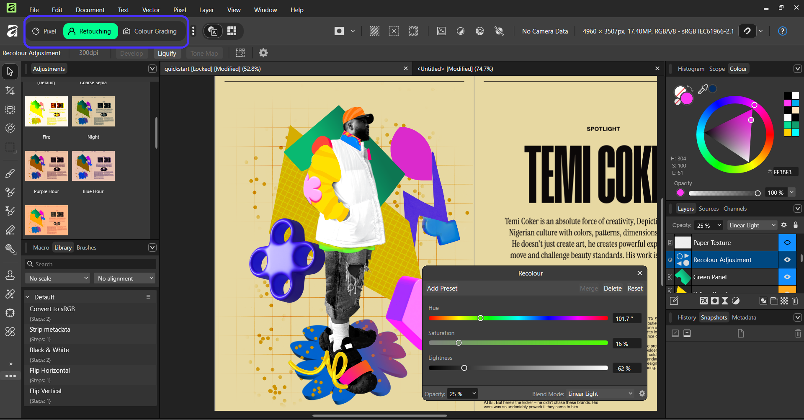Collapse the Default macro category
Image resolution: width=804 pixels, height=420 pixels.
pos(28,297)
